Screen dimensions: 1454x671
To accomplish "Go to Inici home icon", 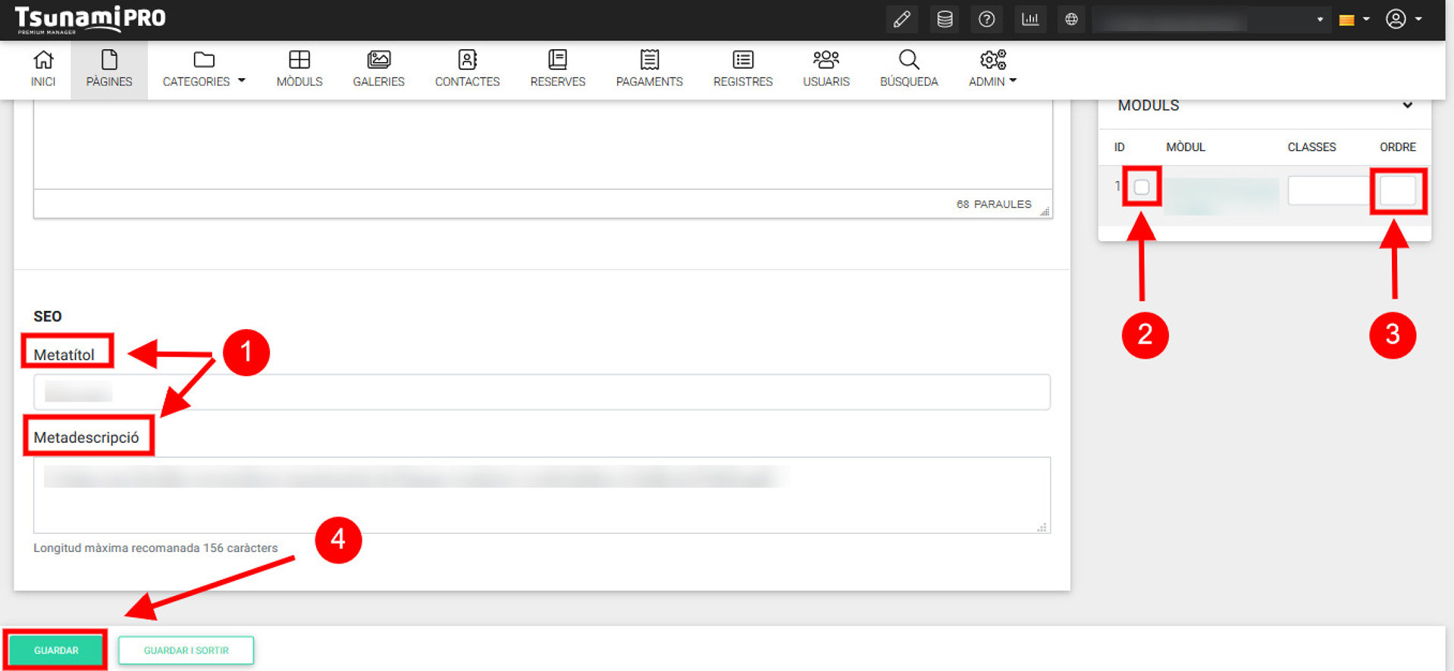I will click(x=43, y=68).
